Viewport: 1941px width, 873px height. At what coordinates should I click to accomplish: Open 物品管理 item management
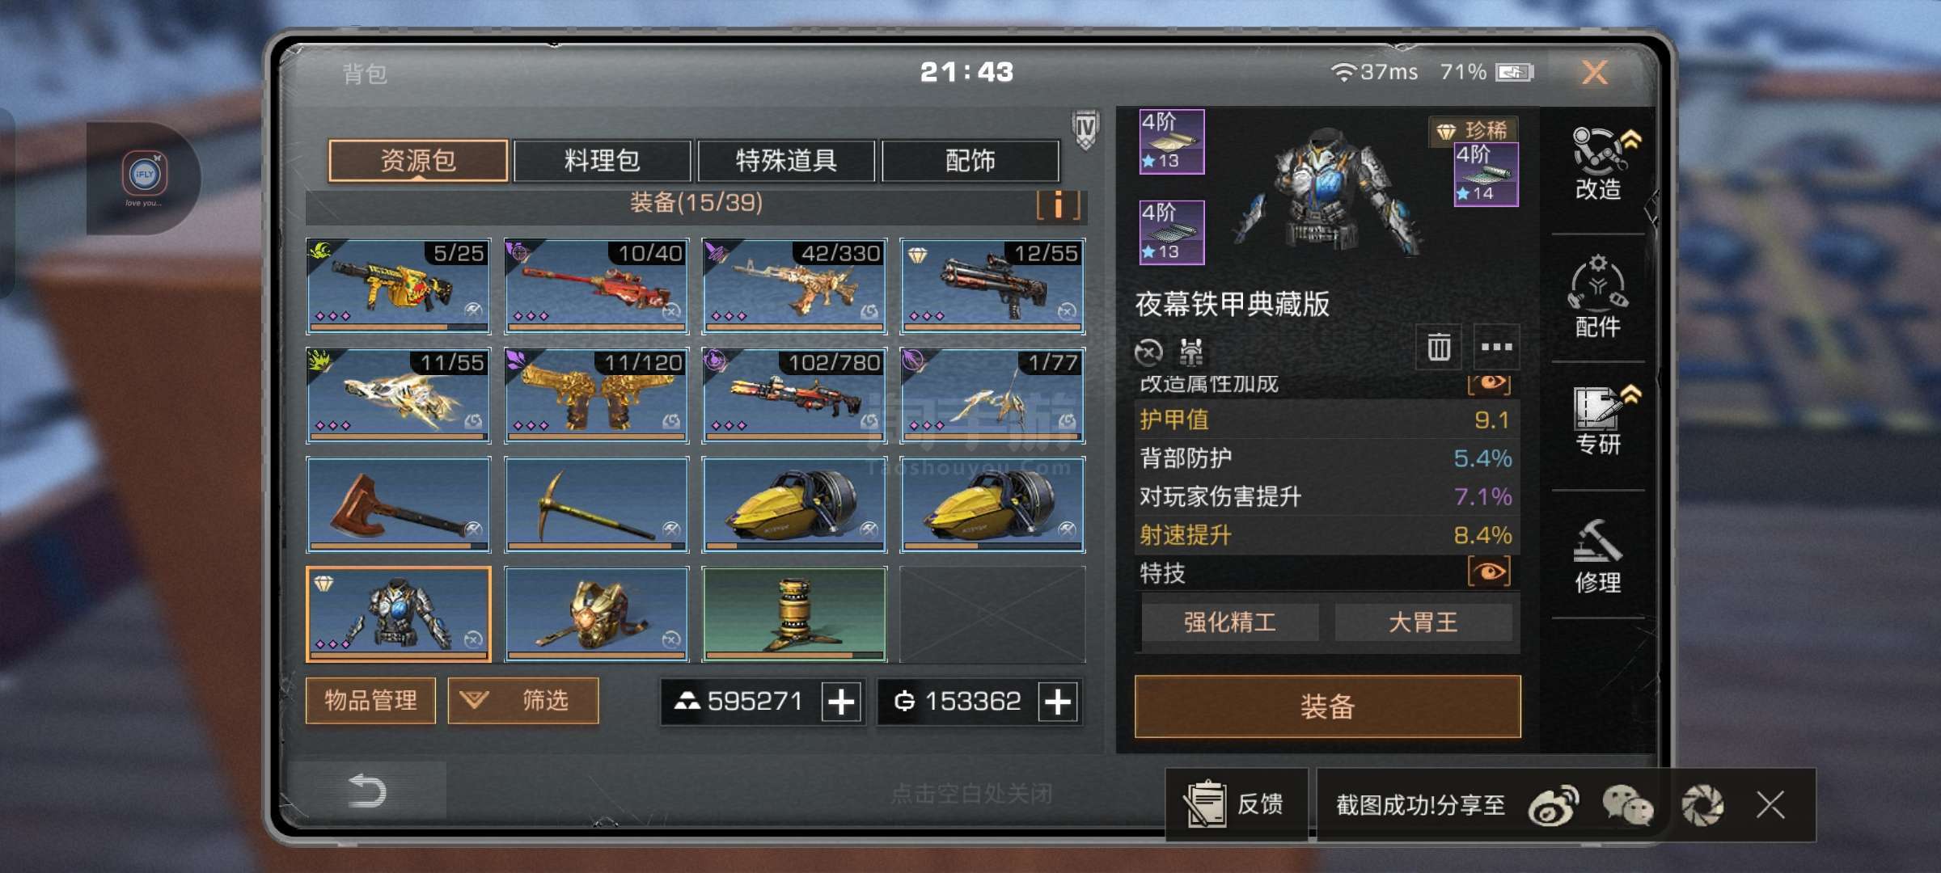pos(370,700)
